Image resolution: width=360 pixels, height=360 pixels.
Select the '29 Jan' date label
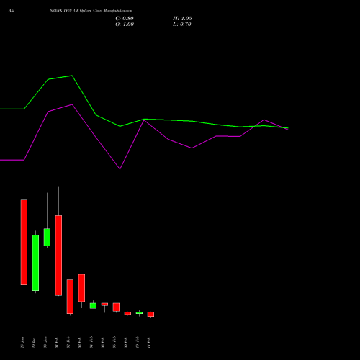[34, 343]
